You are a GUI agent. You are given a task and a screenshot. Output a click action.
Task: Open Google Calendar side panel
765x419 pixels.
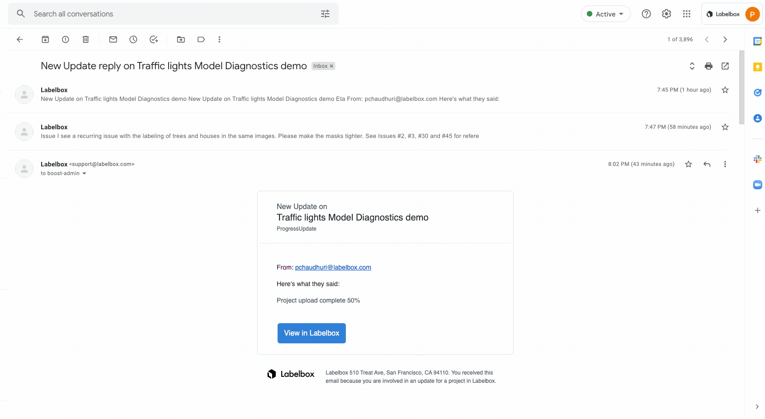point(758,41)
